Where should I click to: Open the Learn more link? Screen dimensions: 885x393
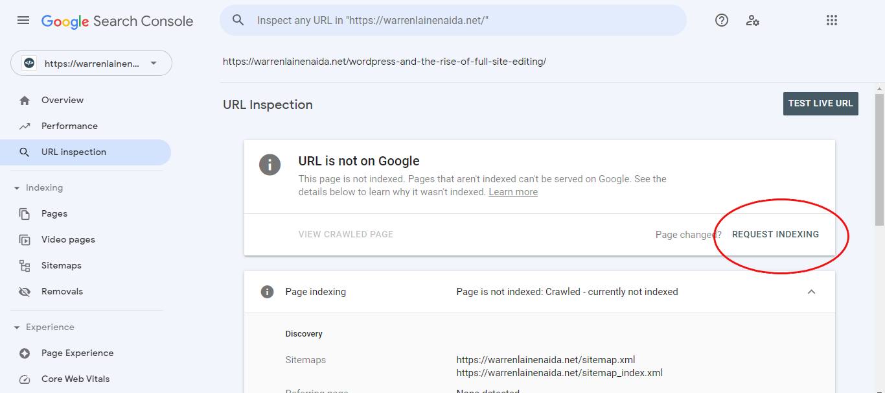(x=513, y=192)
